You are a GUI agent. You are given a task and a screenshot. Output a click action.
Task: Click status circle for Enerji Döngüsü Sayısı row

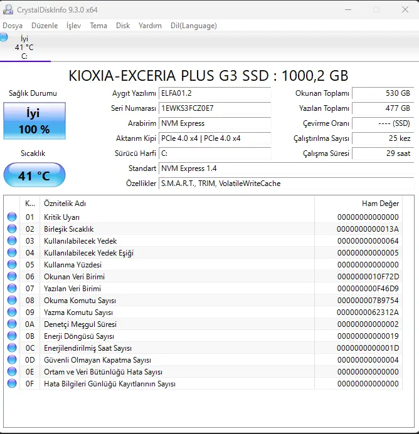tap(12, 336)
